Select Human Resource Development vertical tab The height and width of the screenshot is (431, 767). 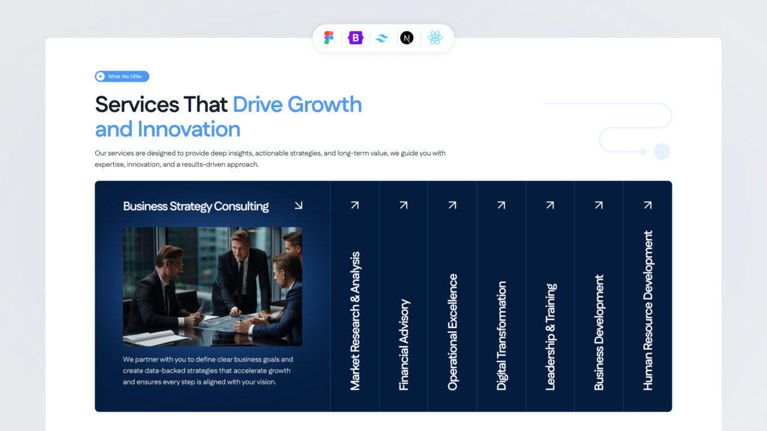pyautogui.click(x=648, y=310)
